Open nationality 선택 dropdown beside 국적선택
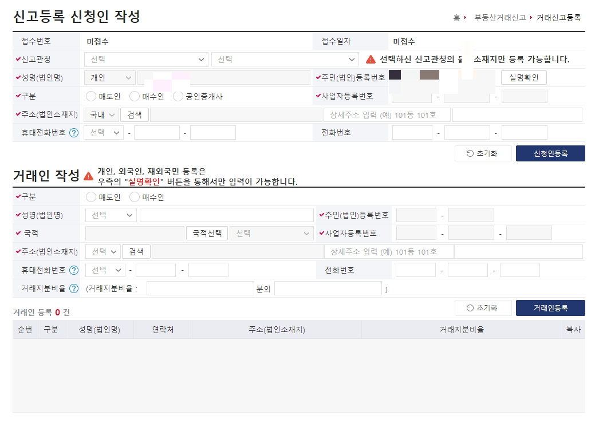The image size is (603, 423). coord(270,234)
